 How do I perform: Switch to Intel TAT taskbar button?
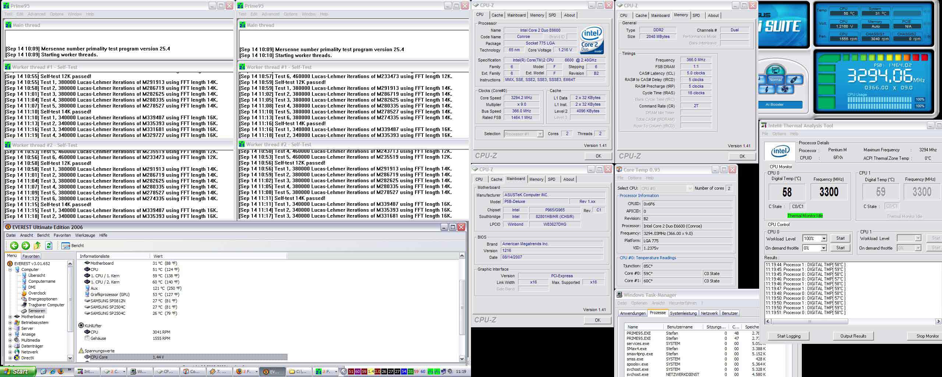pos(87,371)
